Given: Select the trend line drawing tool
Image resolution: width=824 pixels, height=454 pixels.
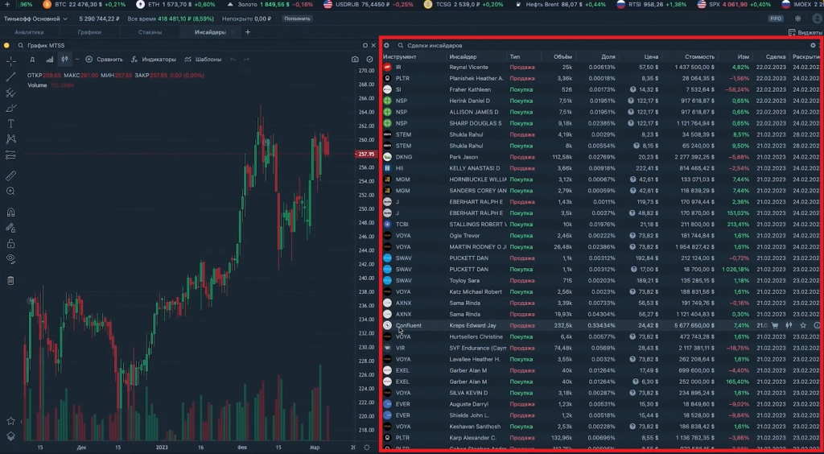Looking at the screenshot, I should (10, 77).
